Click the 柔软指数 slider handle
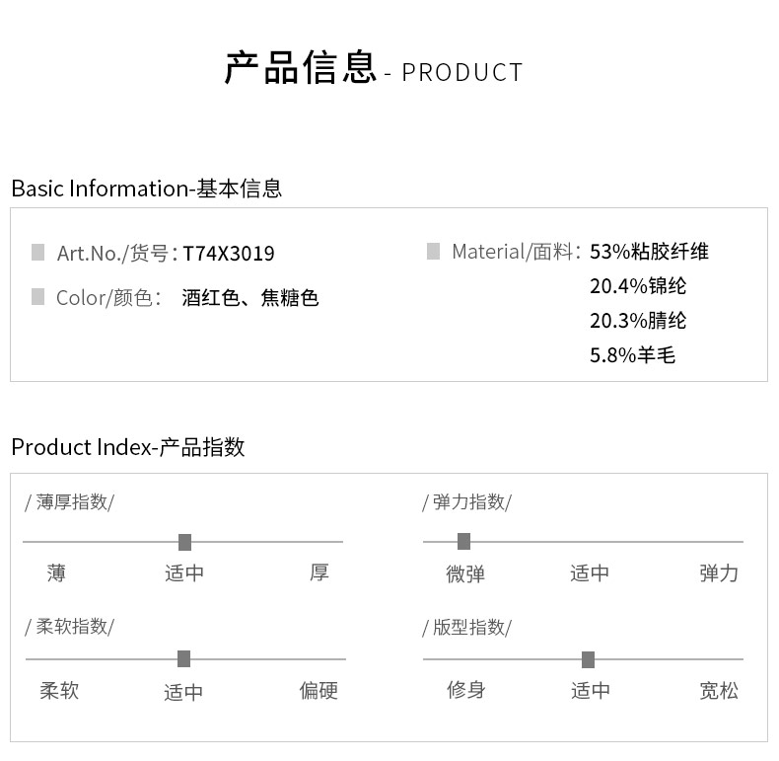The image size is (779, 761). click(x=183, y=658)
